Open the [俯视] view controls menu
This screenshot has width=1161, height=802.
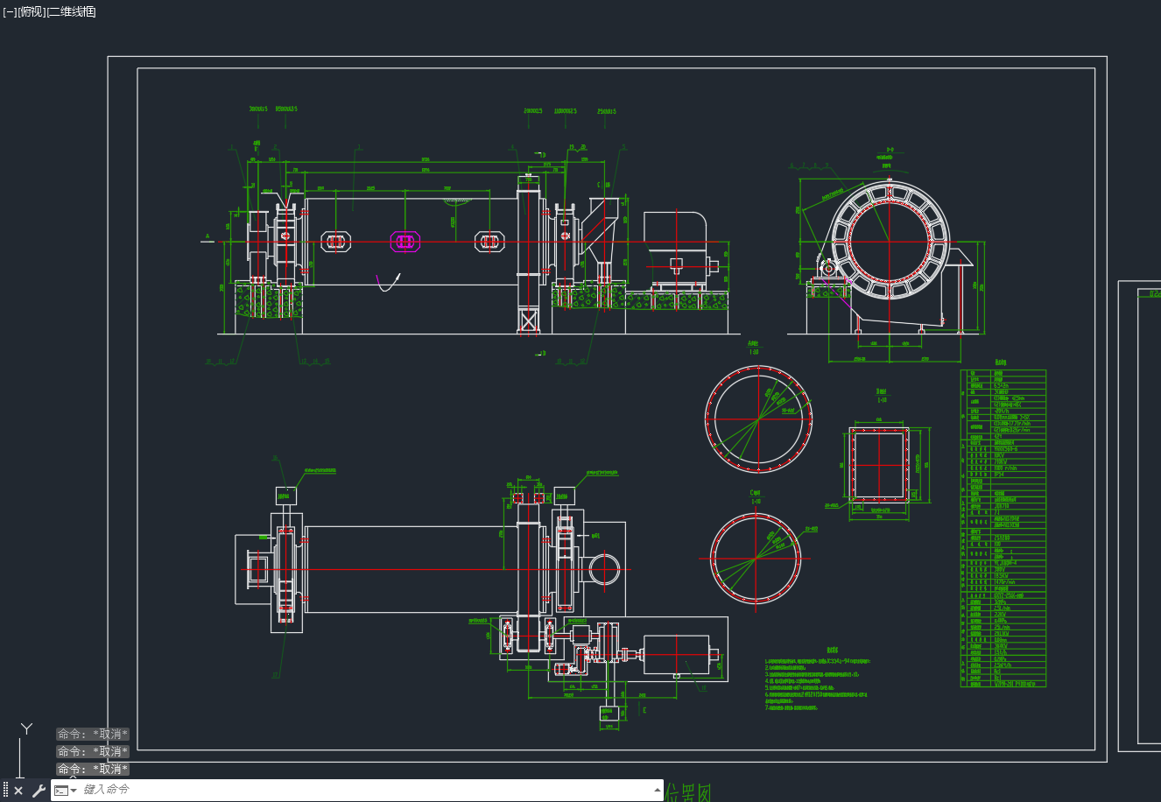pyautogui.click(x=31, y=11)
